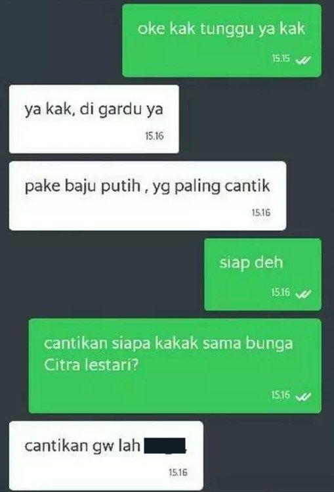This screenshot has height=492, width=334.
Task: Select the 'cantikan gw lah' reply bubble
Action: coord(106,456)
